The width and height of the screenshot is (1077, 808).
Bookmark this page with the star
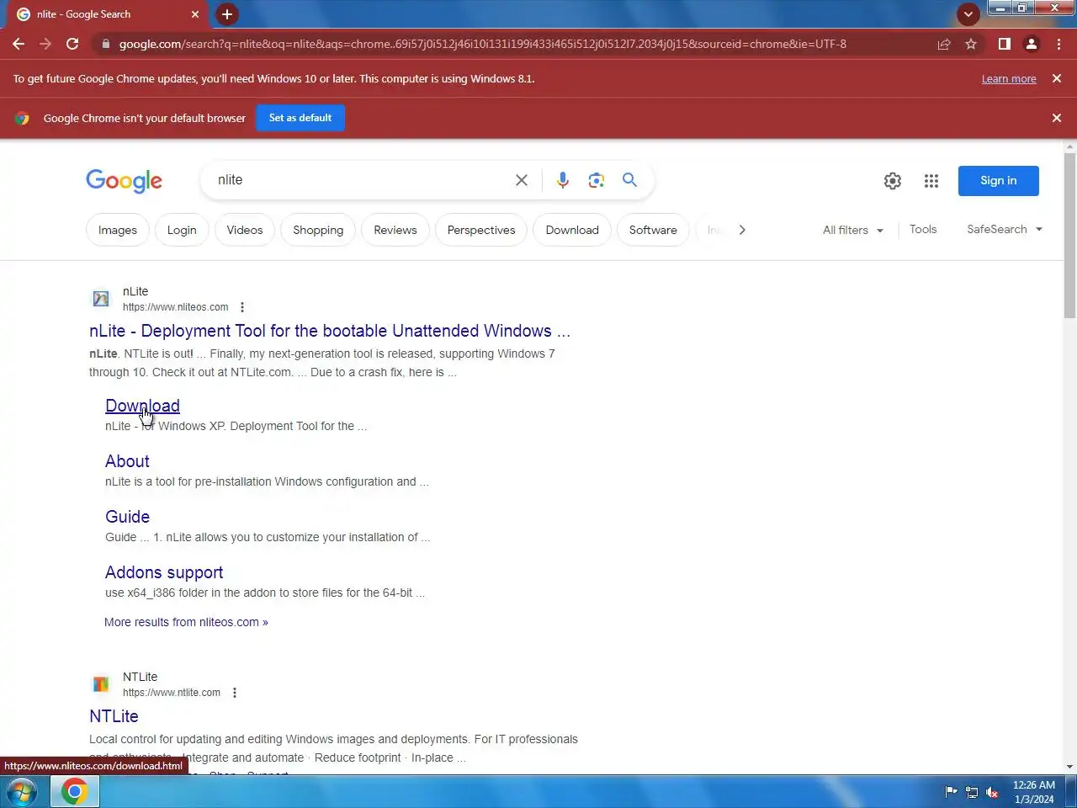(971, 44)
